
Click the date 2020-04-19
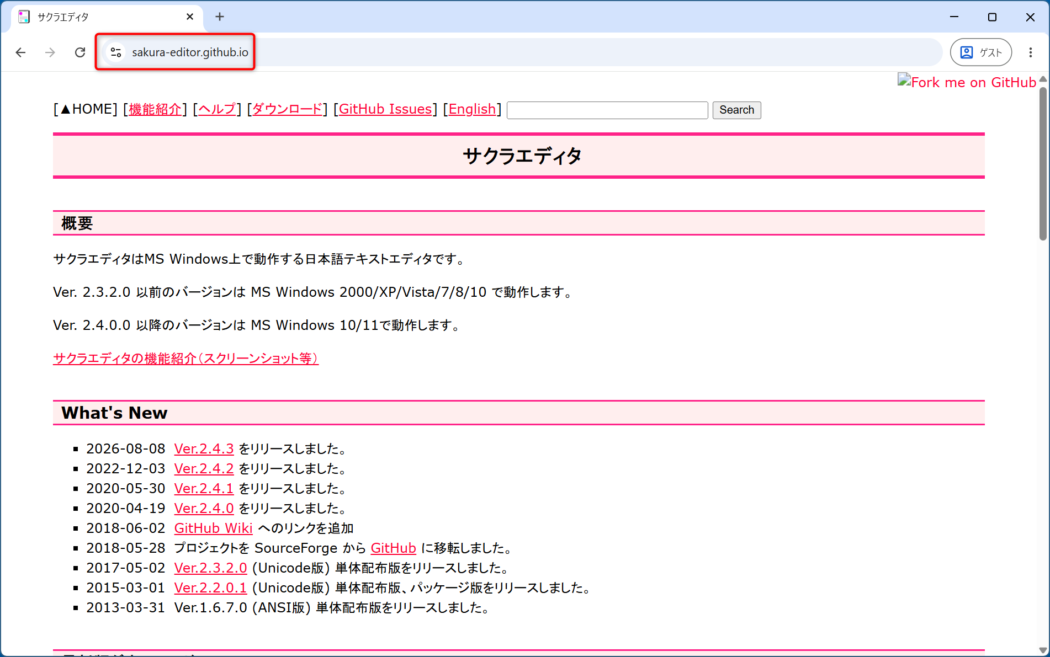click(126, 509)
